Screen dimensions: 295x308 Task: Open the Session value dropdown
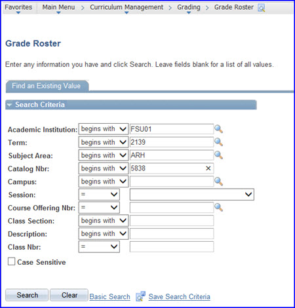click(x=192, y=195)
